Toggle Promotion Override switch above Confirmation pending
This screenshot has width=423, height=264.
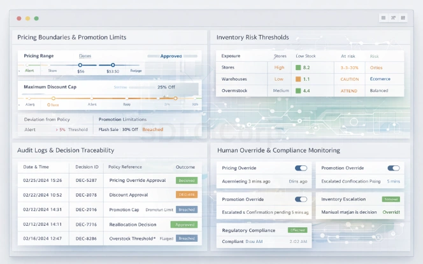(301, 199)
